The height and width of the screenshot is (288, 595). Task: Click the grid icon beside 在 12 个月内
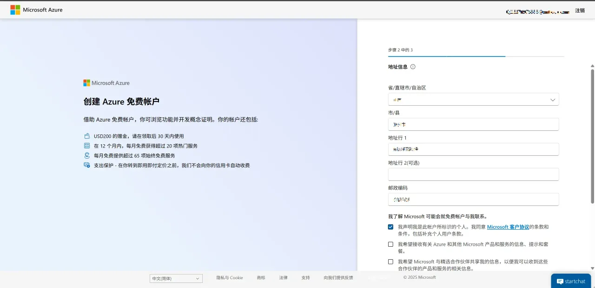(87, 146)
